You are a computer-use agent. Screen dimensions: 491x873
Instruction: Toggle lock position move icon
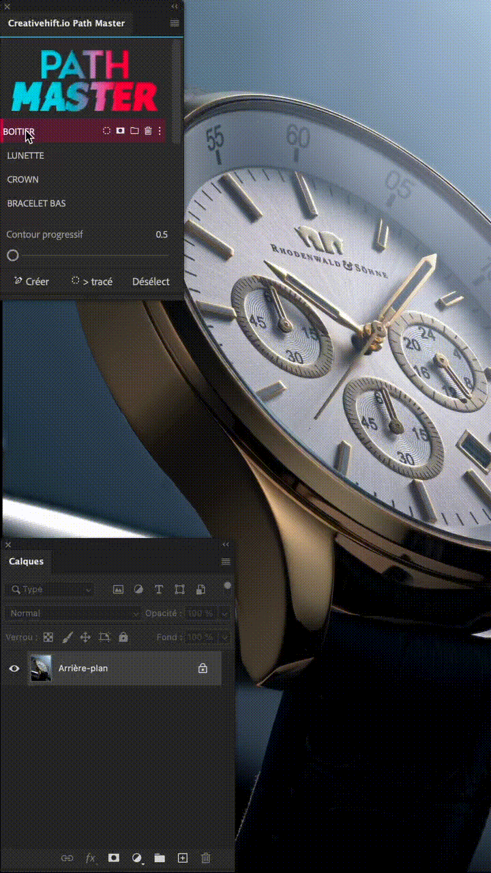[85, 637]
